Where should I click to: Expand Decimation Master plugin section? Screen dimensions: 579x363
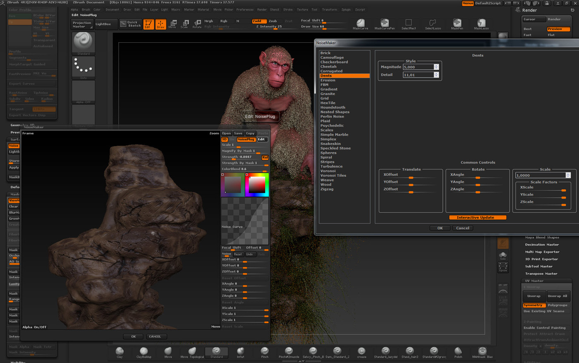pos(542,245)
